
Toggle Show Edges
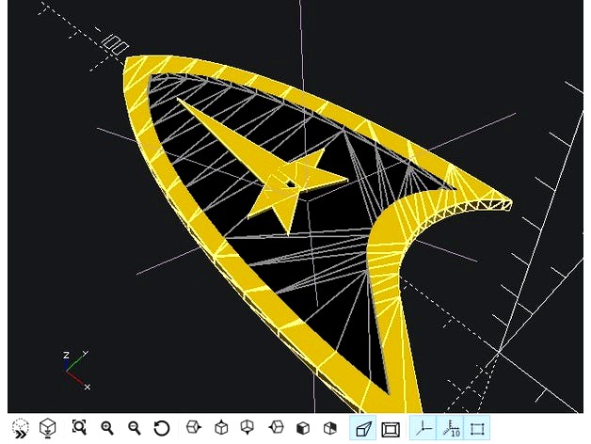(x=477, y=428)
